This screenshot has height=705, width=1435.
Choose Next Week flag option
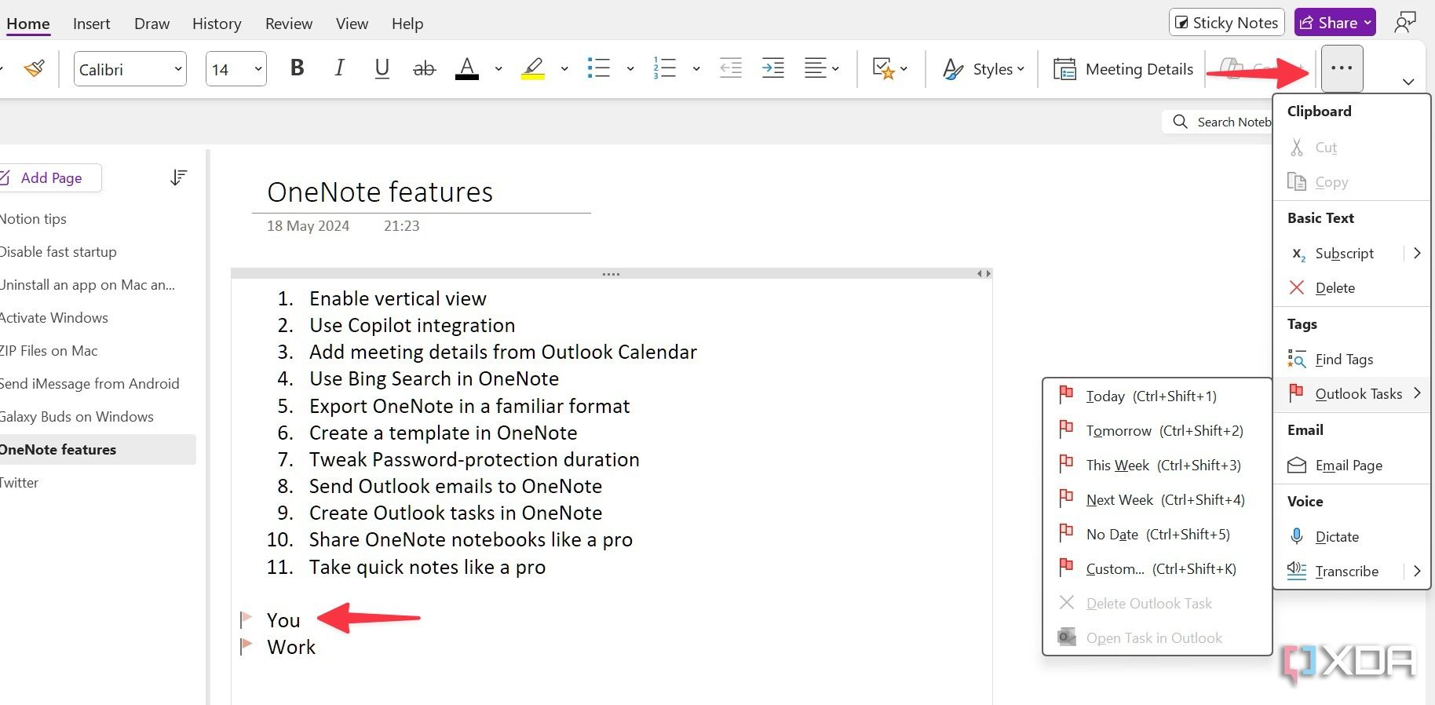pyautogui.click(x=1156, y=500)
